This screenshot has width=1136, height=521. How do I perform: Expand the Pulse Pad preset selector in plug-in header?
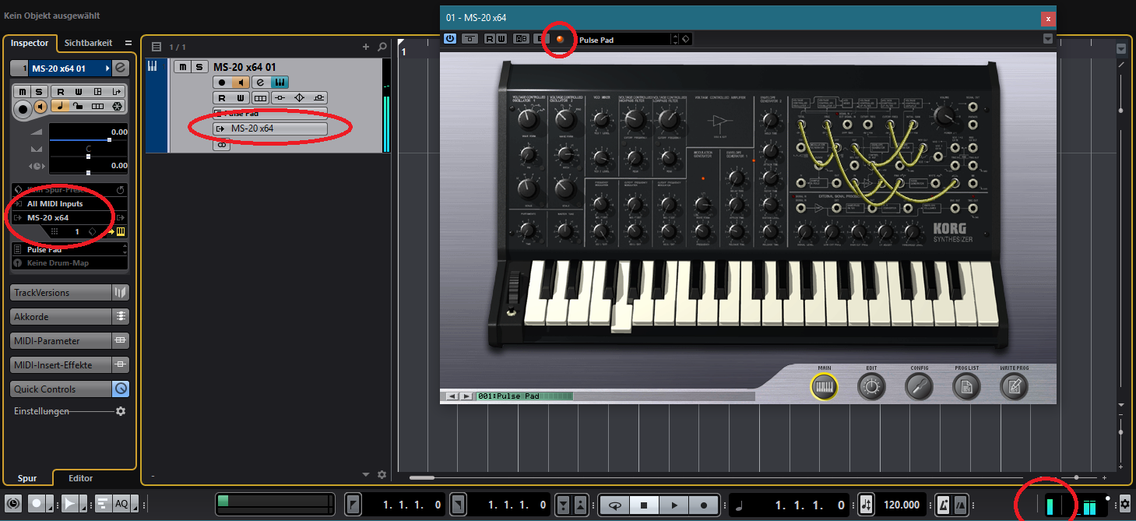point(674,39)
